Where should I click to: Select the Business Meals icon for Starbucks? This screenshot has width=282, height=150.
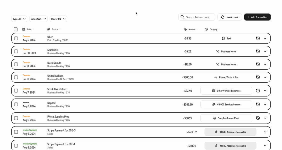coord(218,51)
